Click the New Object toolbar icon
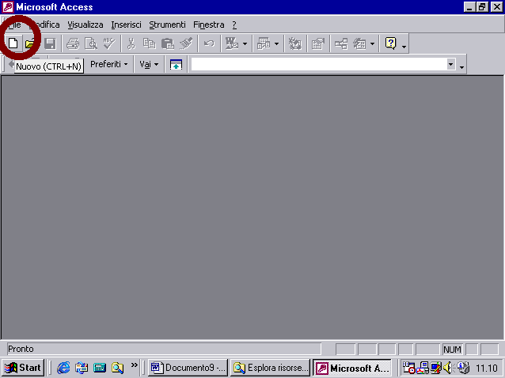Image resolution: width=505 pixels, height=378 pixels. point(359,43)
